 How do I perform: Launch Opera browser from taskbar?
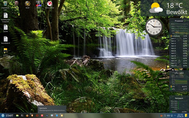point(37,116)
